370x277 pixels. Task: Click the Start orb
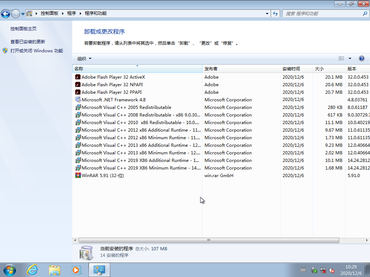pyautogui.click(x=9, y=269)
